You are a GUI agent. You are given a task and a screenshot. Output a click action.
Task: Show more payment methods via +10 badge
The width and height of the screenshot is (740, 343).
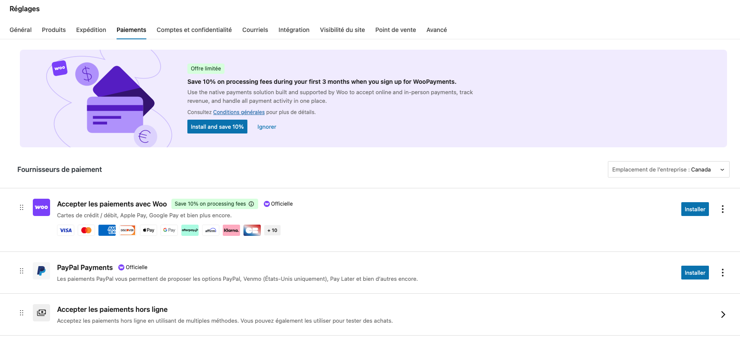272,230
